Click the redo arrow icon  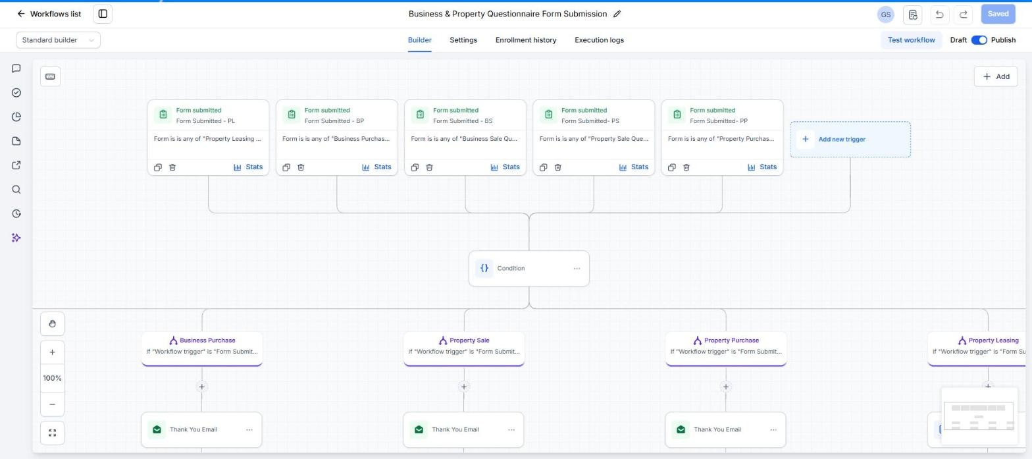(x=964, y=14)
